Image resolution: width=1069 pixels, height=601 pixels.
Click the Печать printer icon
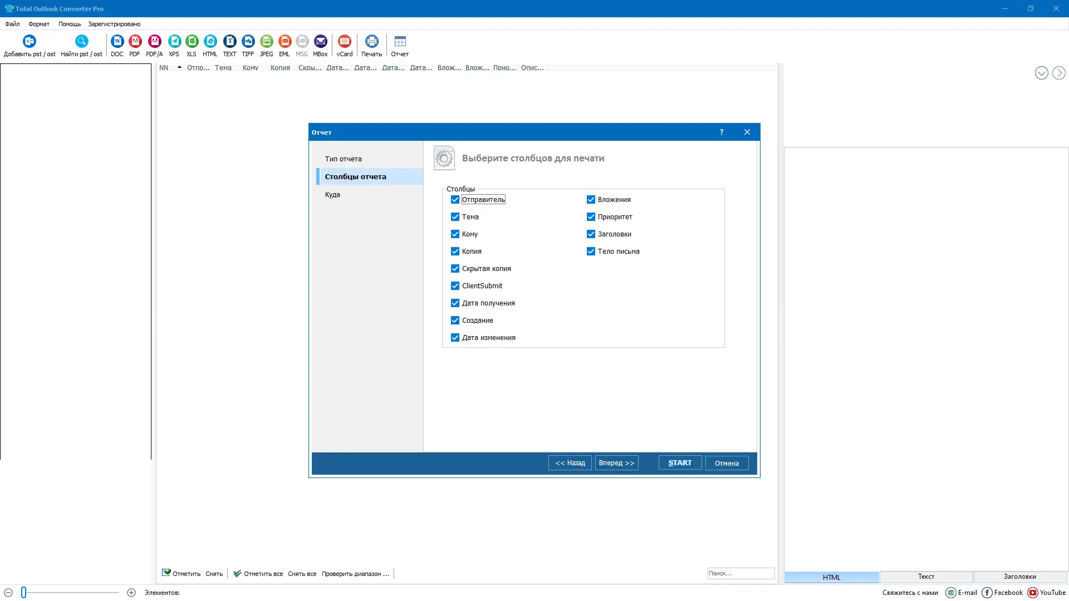(x=371, y=41)
